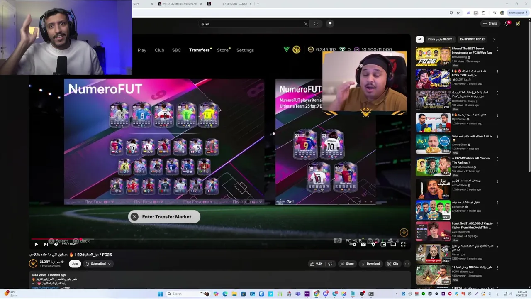Join the GLORY channel membership
Screen dimensions: 531x299
pos(75,264)
